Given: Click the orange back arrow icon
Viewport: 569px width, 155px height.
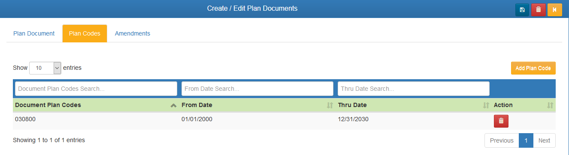Looking at the screenshot, I should click(x=555, y=9).
